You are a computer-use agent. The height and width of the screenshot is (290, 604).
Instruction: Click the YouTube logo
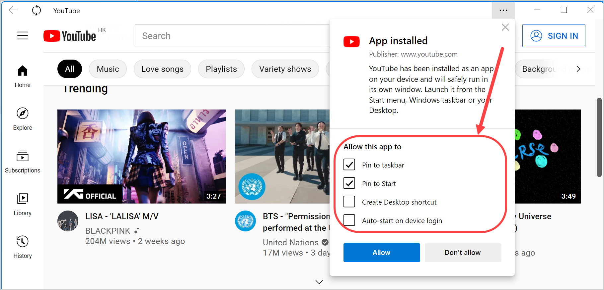[70, 36]
